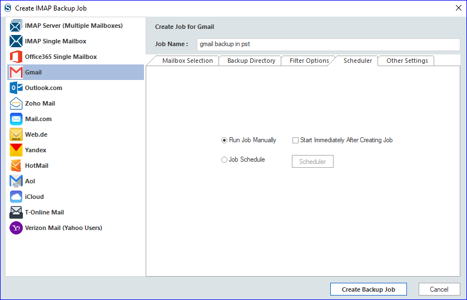
Task: Click the IMAP Single Mailbox envelope icon
Action: pos(16,41)
